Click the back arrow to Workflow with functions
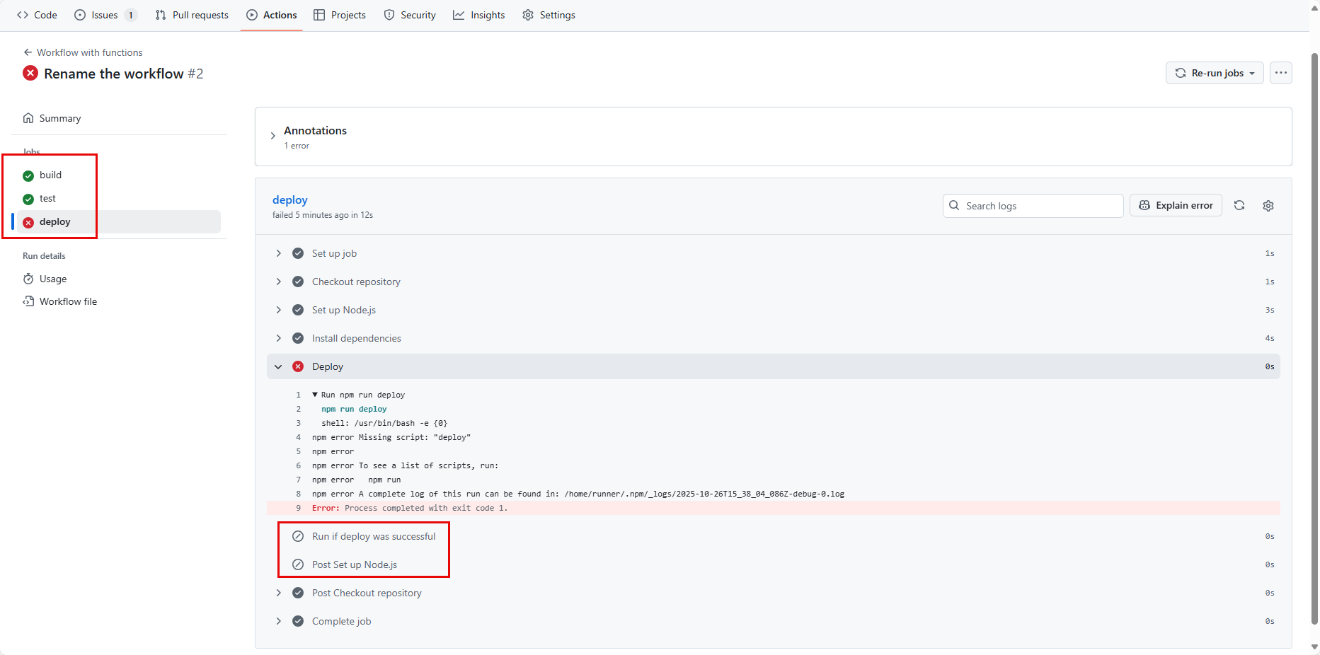 [x=28, y=52]
